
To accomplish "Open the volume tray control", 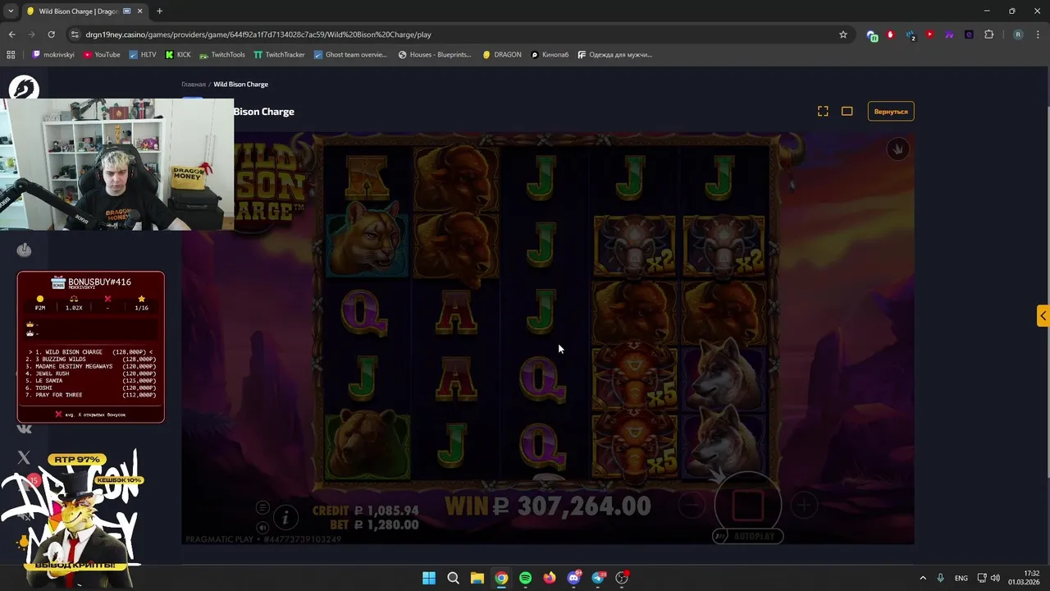I will [x=995, y=578].
